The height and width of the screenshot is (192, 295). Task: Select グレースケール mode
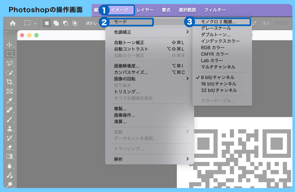coord(222,28)
